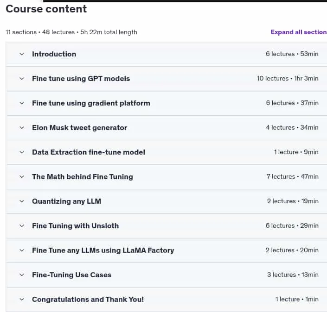Viewport: 327px width, 312px height.
Task: Expand the Congratulations and Thank You chevron
Action: (x=22, y=300)
